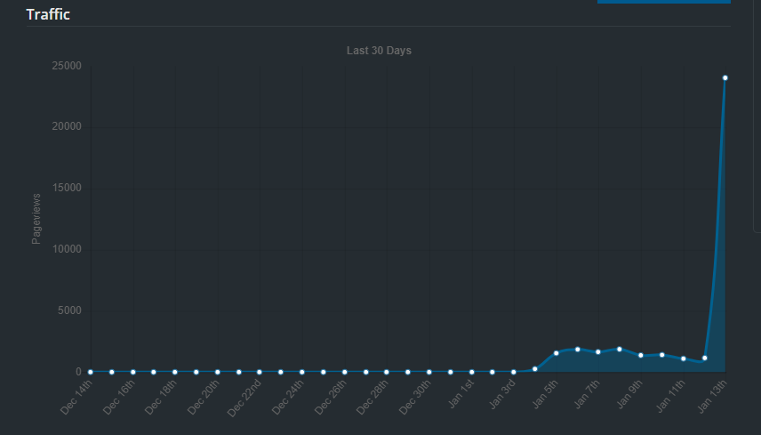
Task: Click the Traffic section heading
Action: (48, 14)
